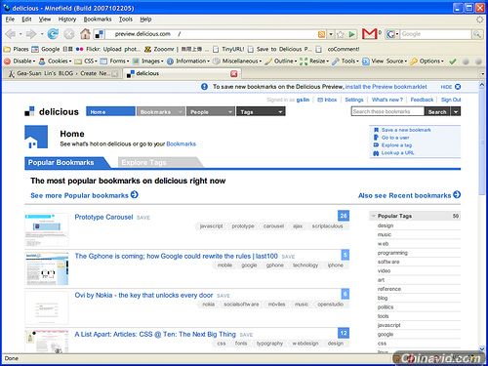
Task: Open the Bookmarks menu in the menu bar
Action: (98, 20)
